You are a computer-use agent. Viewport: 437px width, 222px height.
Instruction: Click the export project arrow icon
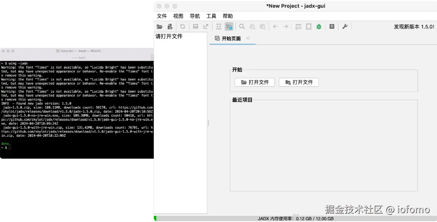click(206, 27)
